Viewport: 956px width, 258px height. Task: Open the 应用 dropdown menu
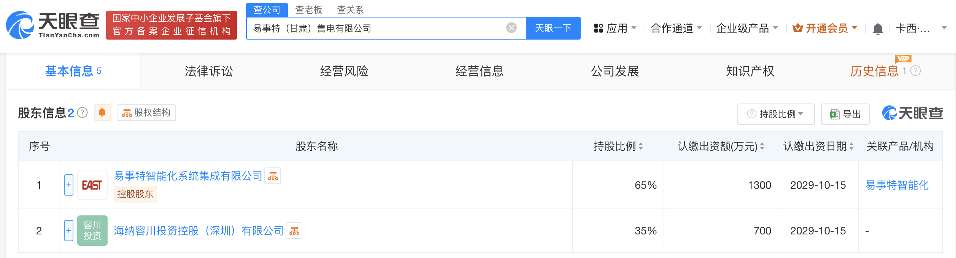tap(615, 28)
